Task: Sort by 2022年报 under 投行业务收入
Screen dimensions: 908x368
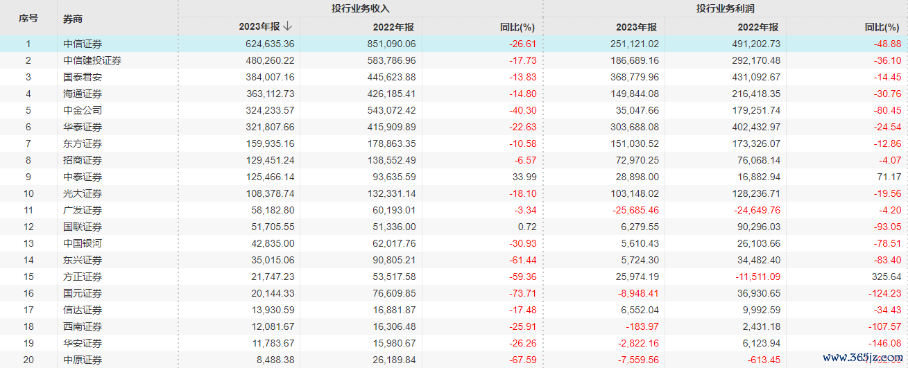Action: [x=395, y=27]
